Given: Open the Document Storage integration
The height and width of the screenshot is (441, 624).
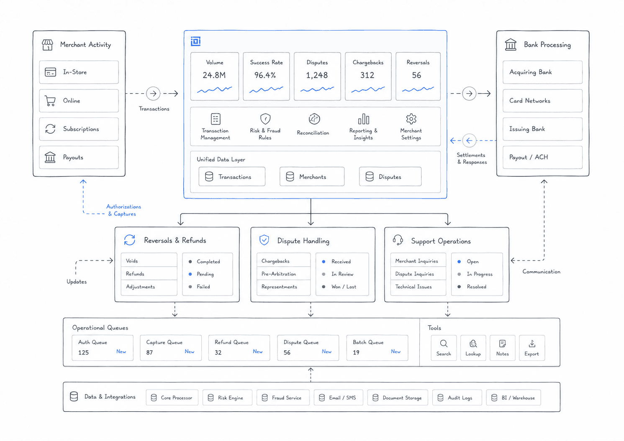Looking at the screenshot, I should pyautogui.click(x=398, y=398).
